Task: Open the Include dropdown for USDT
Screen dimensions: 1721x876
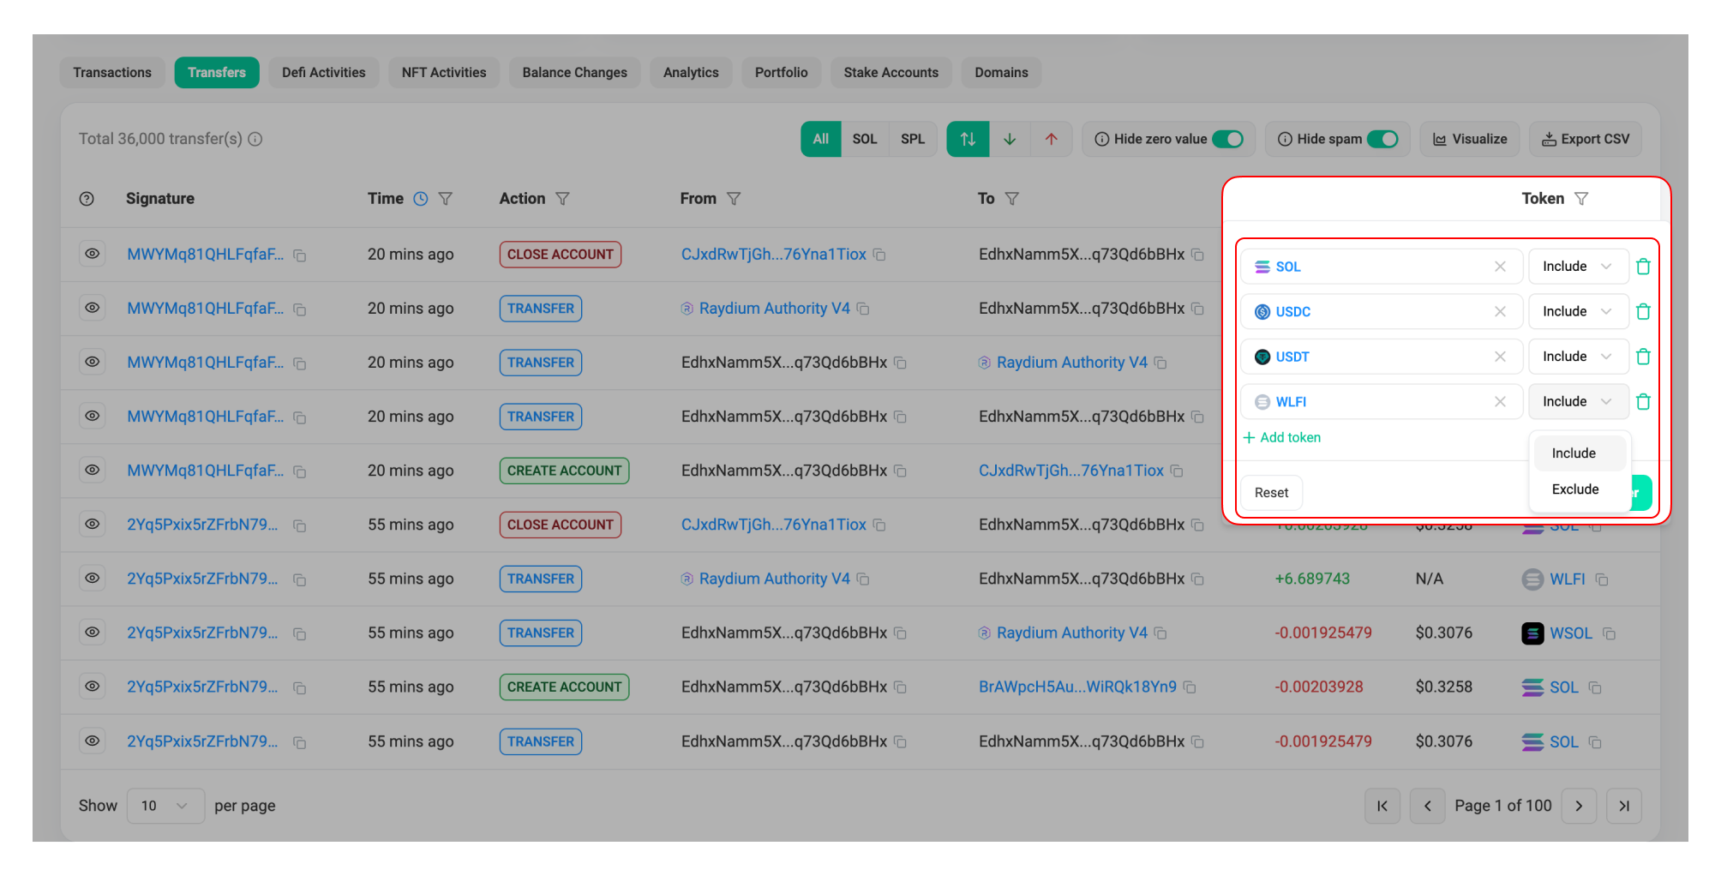Action: (x=1577, y=357)
